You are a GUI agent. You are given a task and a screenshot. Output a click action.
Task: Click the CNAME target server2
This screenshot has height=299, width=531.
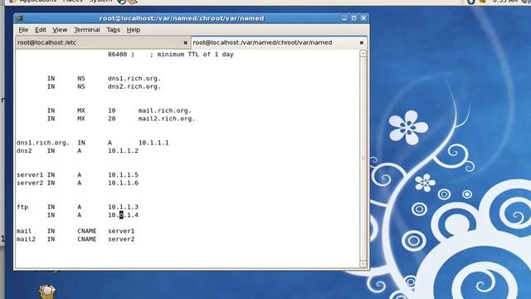pos(121,239)
